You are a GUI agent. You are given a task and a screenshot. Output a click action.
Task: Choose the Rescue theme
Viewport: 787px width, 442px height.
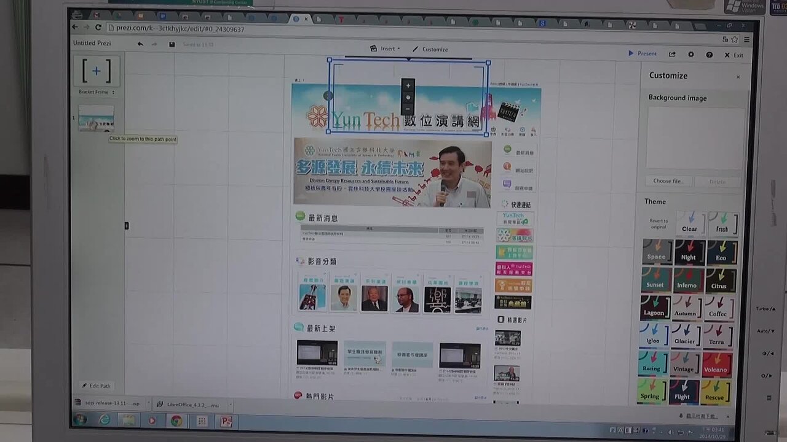(715, 392)
